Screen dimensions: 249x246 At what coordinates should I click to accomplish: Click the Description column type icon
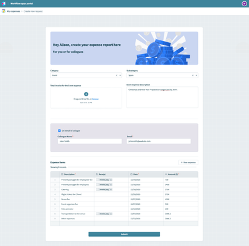point(62,175)
